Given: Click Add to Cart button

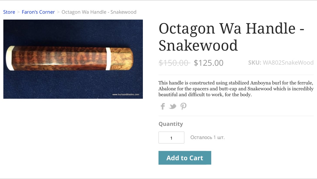Looking at the screenshot, I should 185,158.
